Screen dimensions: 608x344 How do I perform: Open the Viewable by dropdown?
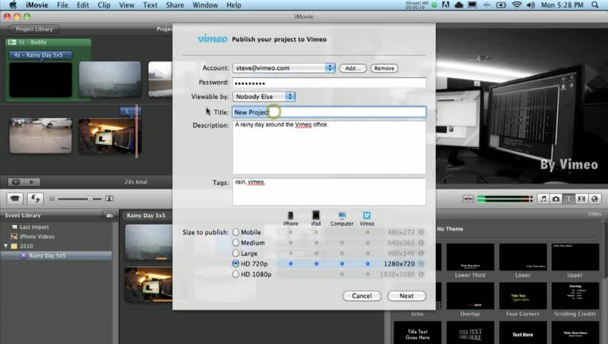pyautogui.click(x=264, y=97)
